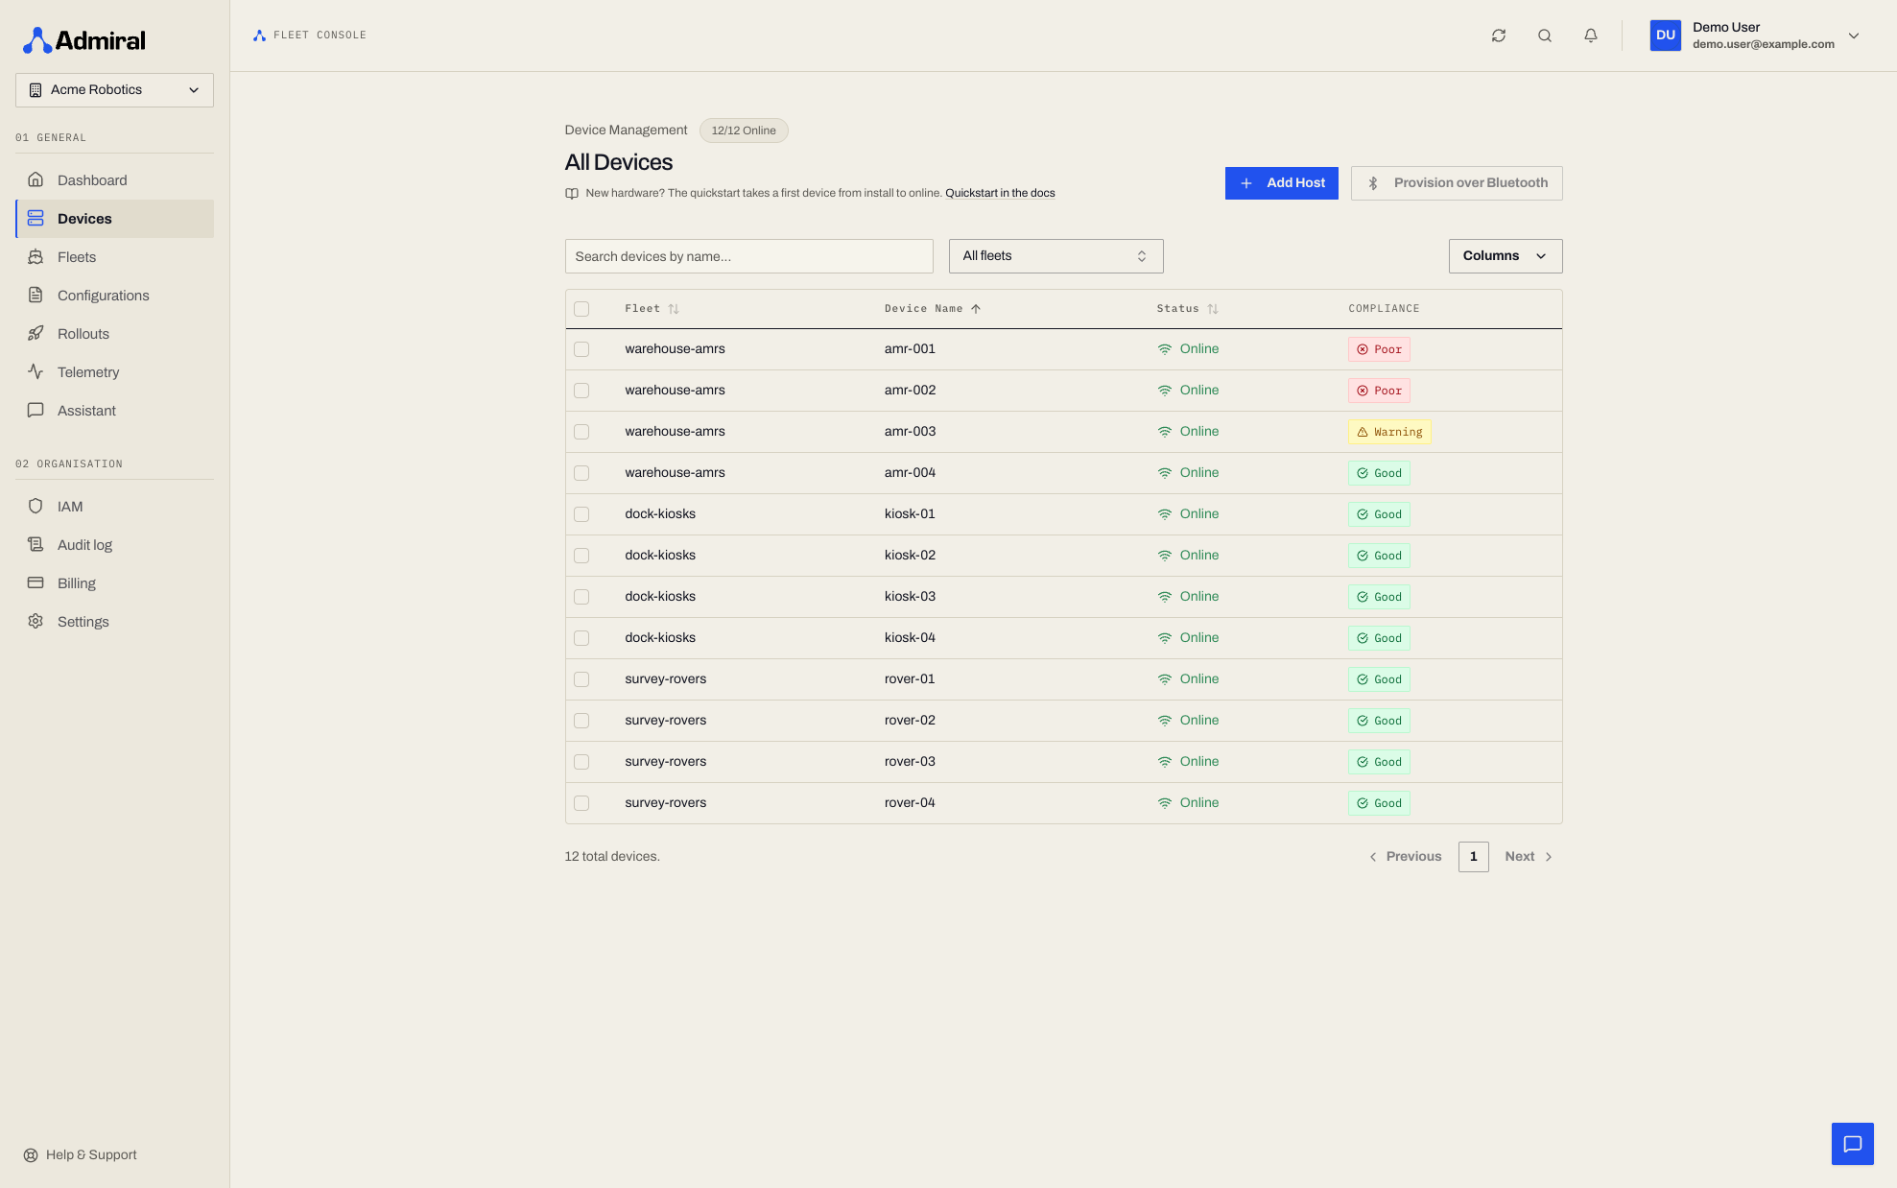Click the Warning badge for amr-003

coord(1389,432)
